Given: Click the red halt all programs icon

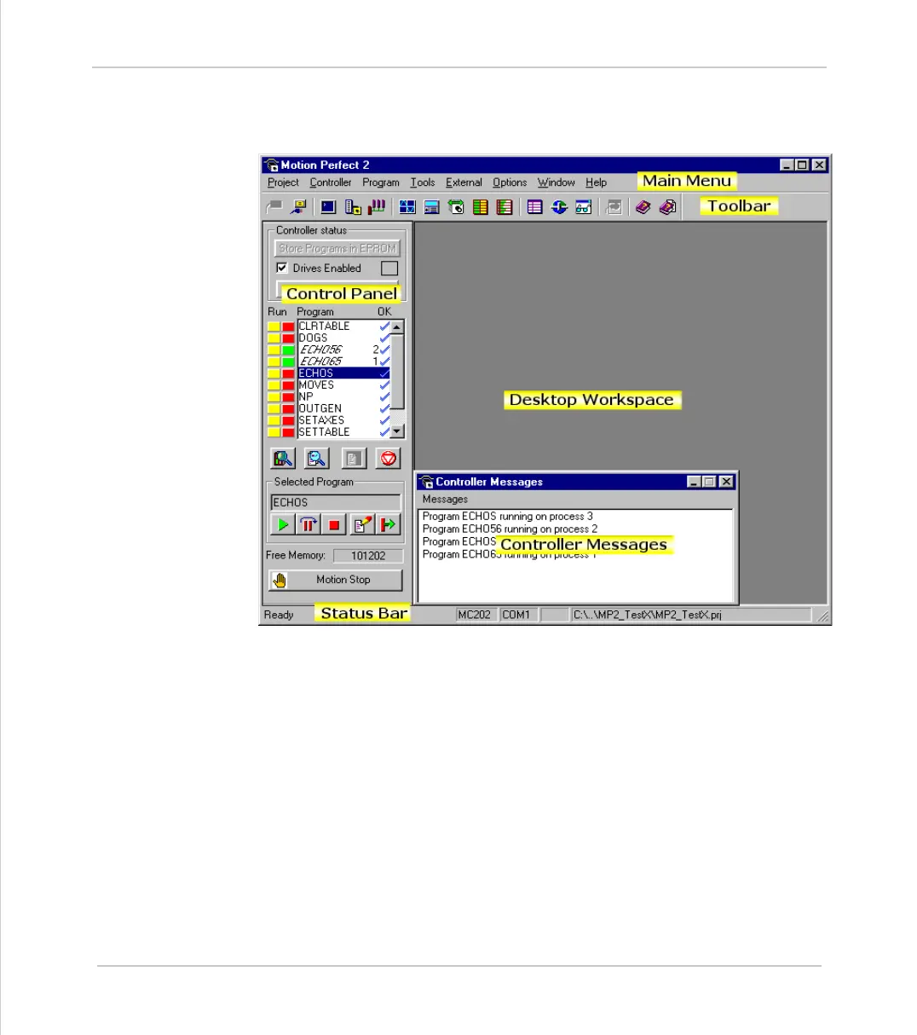Looking at the screenshot, I should (x=389, y=459).
